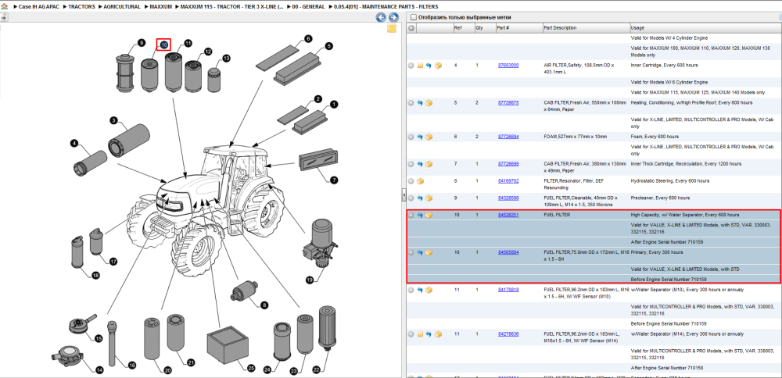Select callout 25 in the diagram
Image resolution: width=782 pixels, height=378 pixels.
(x=251, y=368)
